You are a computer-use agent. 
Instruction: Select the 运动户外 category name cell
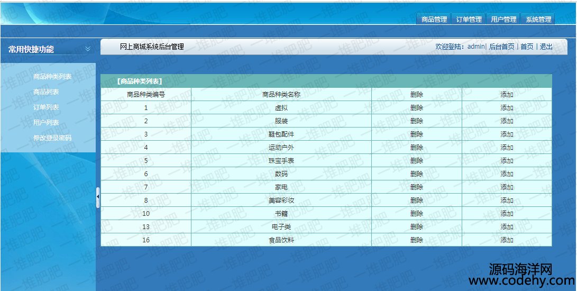point(281,148)
